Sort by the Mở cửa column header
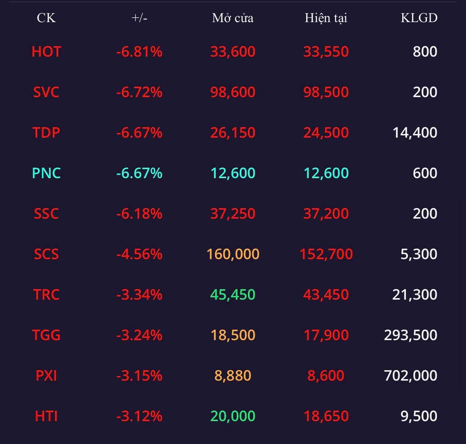This screenshot has width=466, height=444. pos(233,18)
